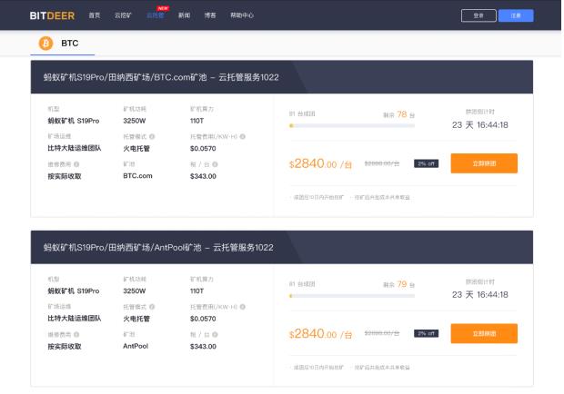Click the 托管费用 info icon in AntPool card
564x394 pixels.
coord(243,307)
